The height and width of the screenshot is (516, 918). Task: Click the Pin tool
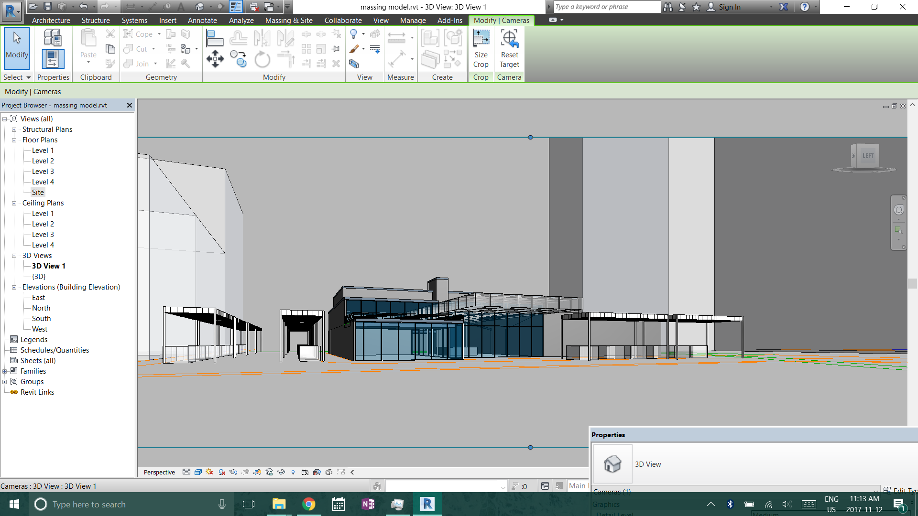(336, 49)
